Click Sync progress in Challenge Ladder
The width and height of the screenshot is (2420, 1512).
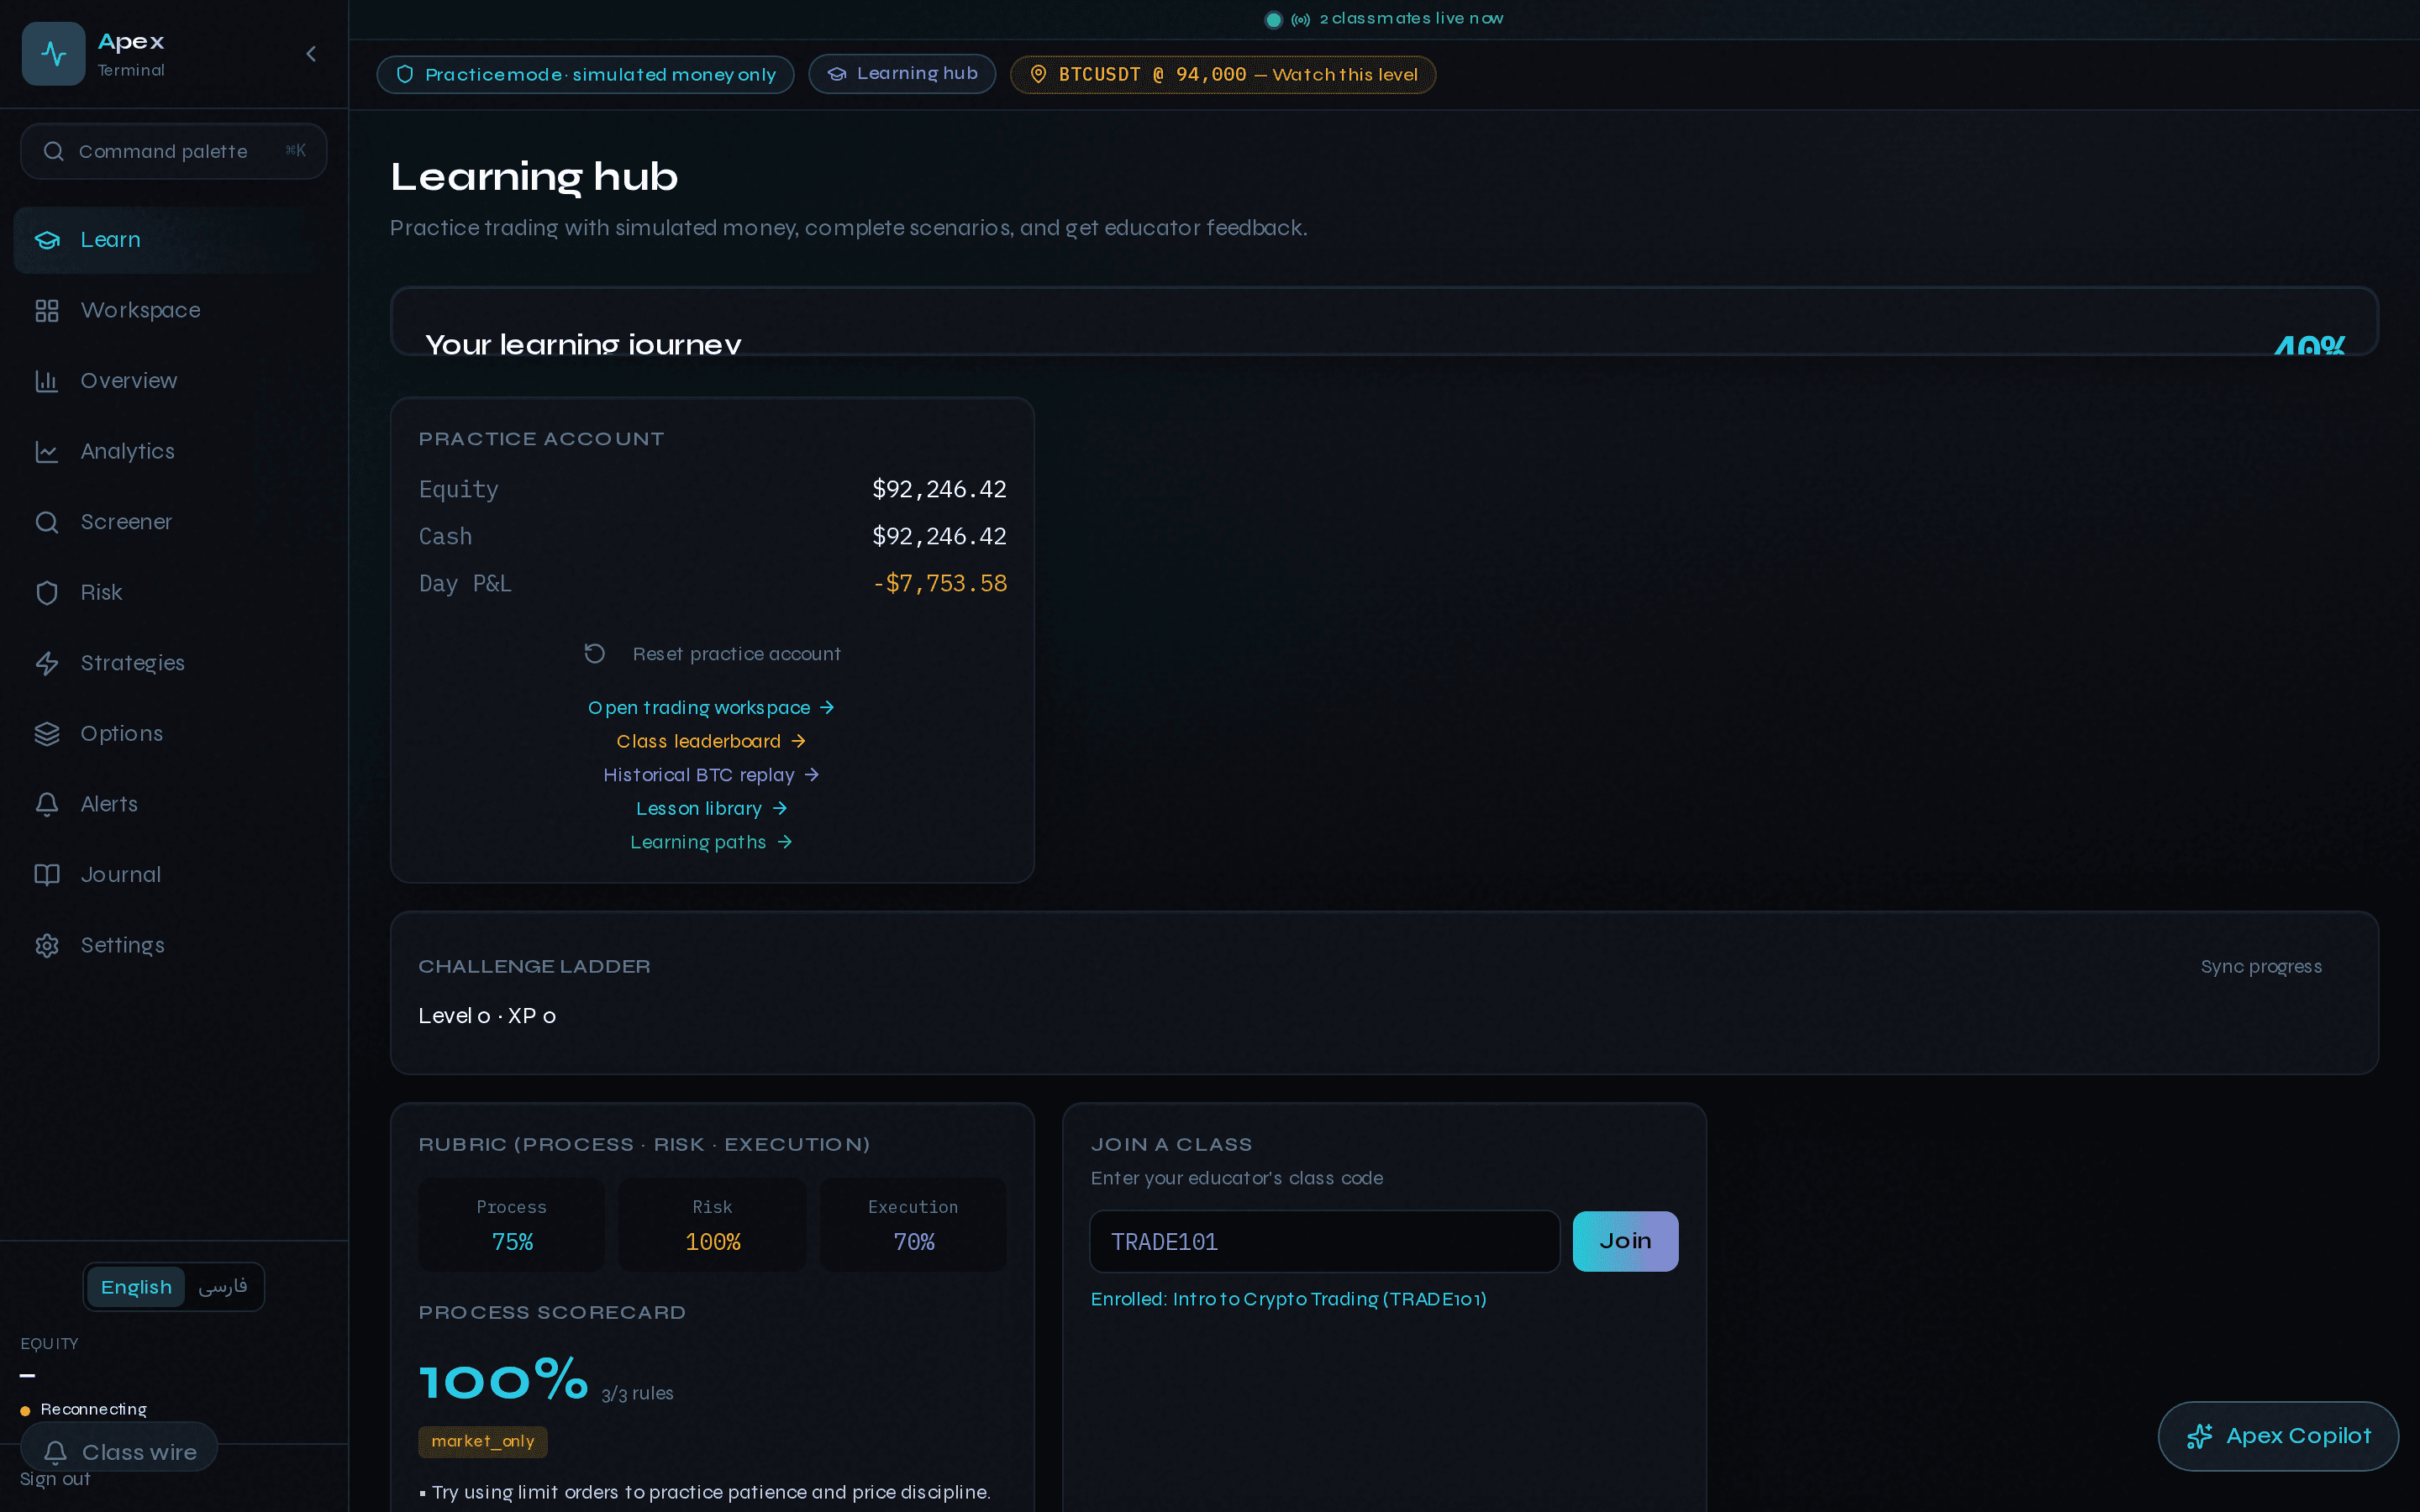pos(2261,966)
